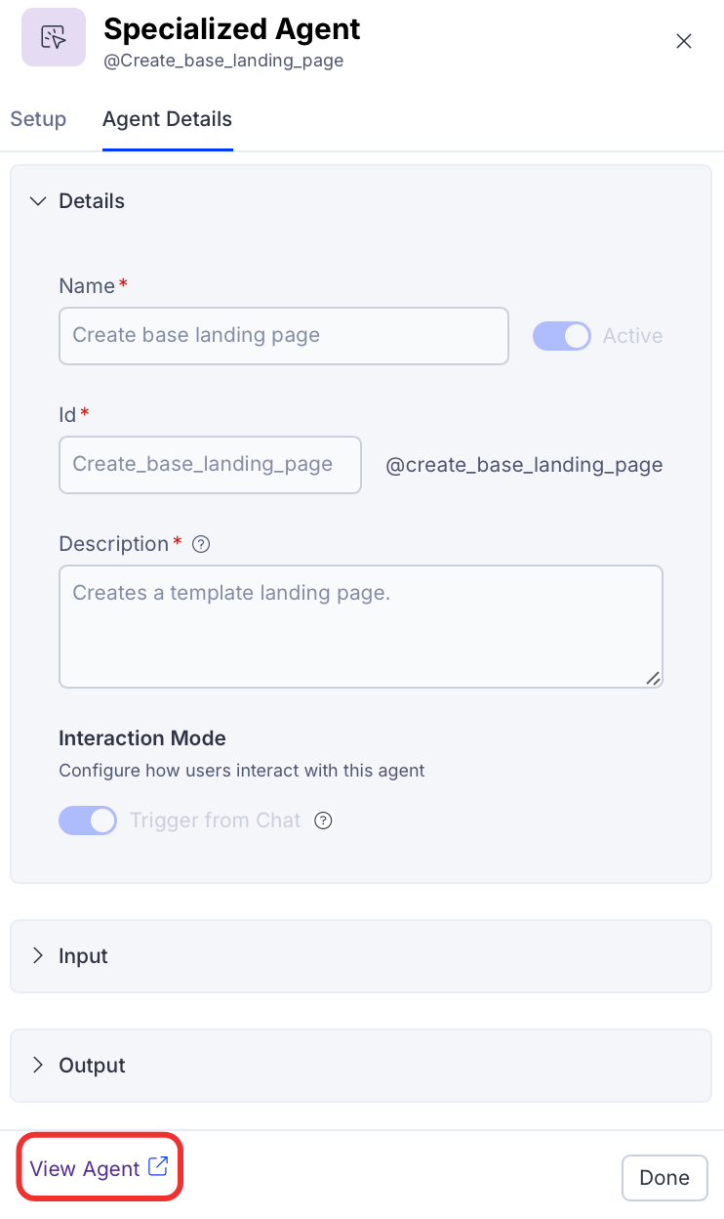The image size is (724, 1219).
Task: Open the View Agent link
Action: click(x=85, y=1168)
